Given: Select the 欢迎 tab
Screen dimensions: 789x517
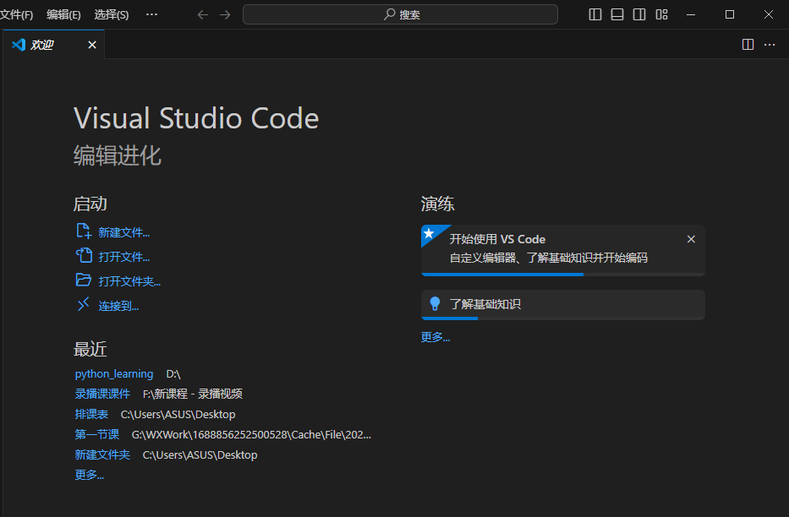Looking at the screenshot, I should 54,45.
